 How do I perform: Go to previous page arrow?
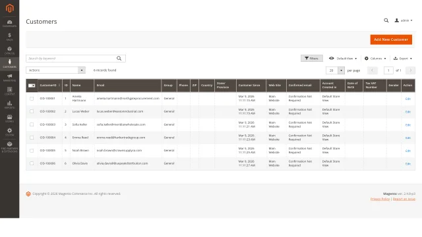point(372,70)
